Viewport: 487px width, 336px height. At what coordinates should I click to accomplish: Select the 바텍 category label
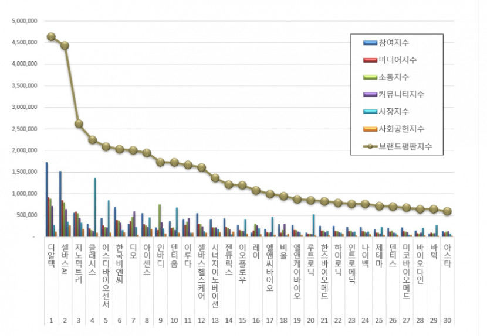[x=434, y=251]
